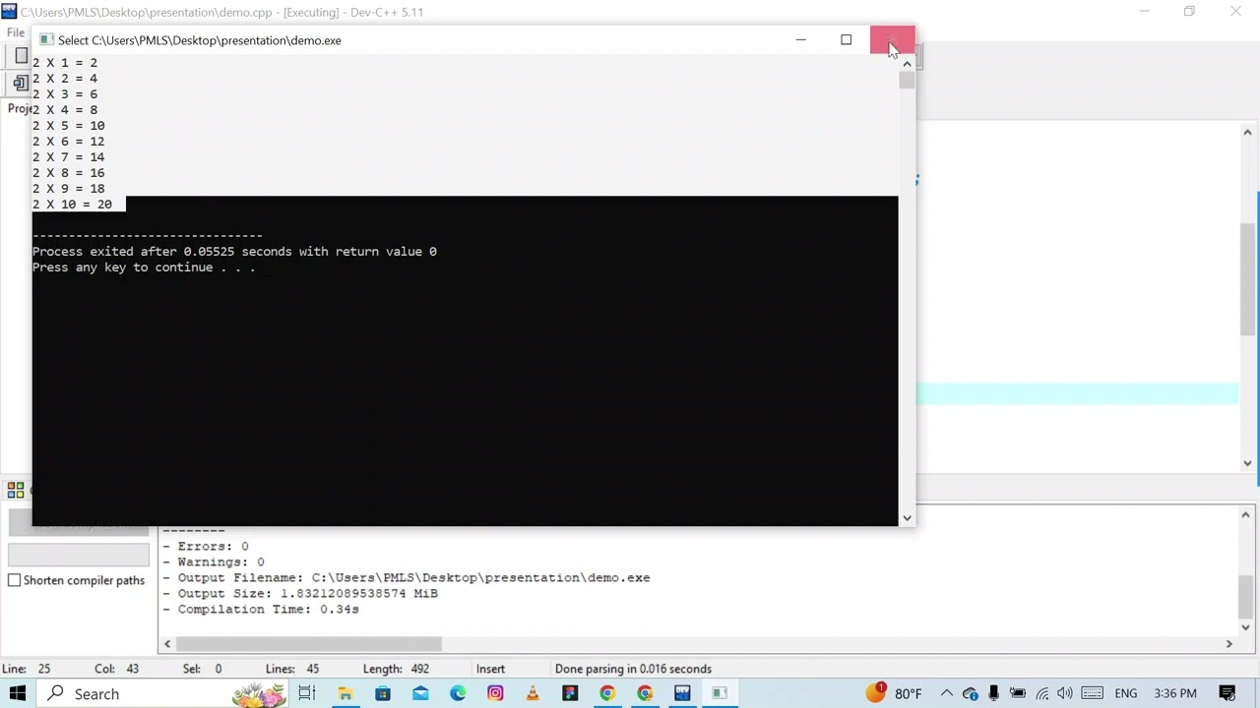This screenshot has height=708, width=1260.
Task: Minimize the Dev-C++ main window
Action: [x=1144, y=12]
